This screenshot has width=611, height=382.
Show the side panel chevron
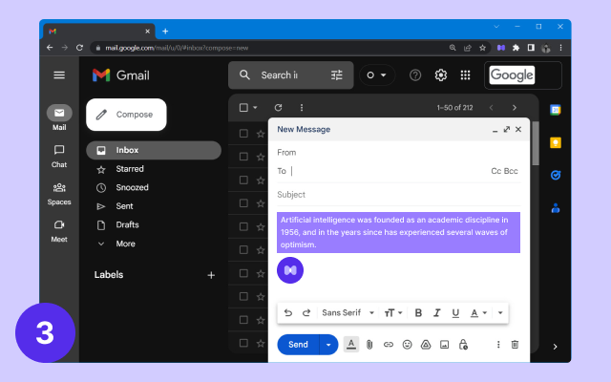(x=555, y=347)
